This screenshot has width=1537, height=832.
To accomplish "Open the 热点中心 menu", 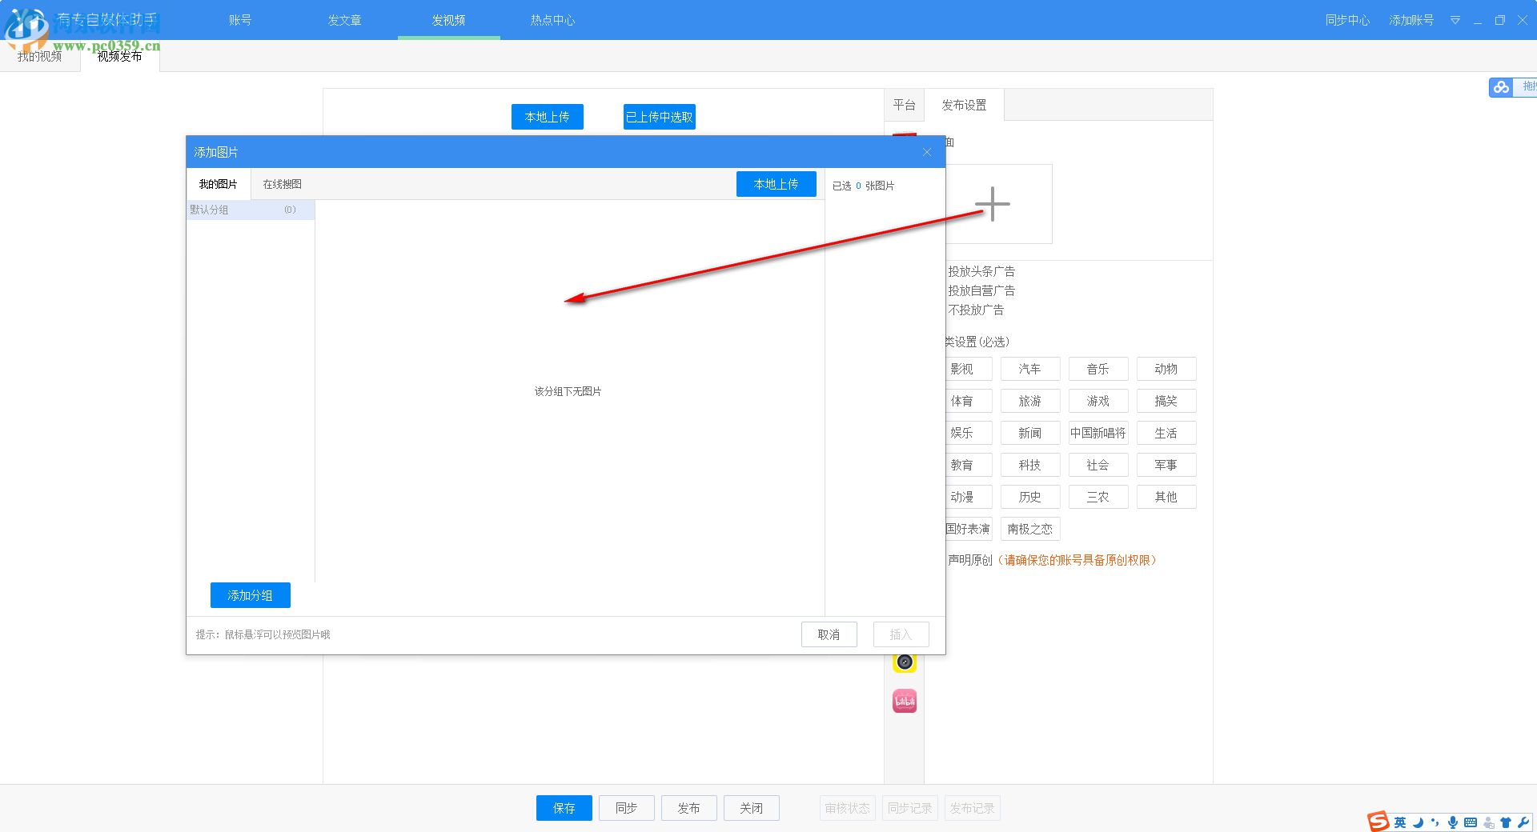I will click(x=552, y=20).
